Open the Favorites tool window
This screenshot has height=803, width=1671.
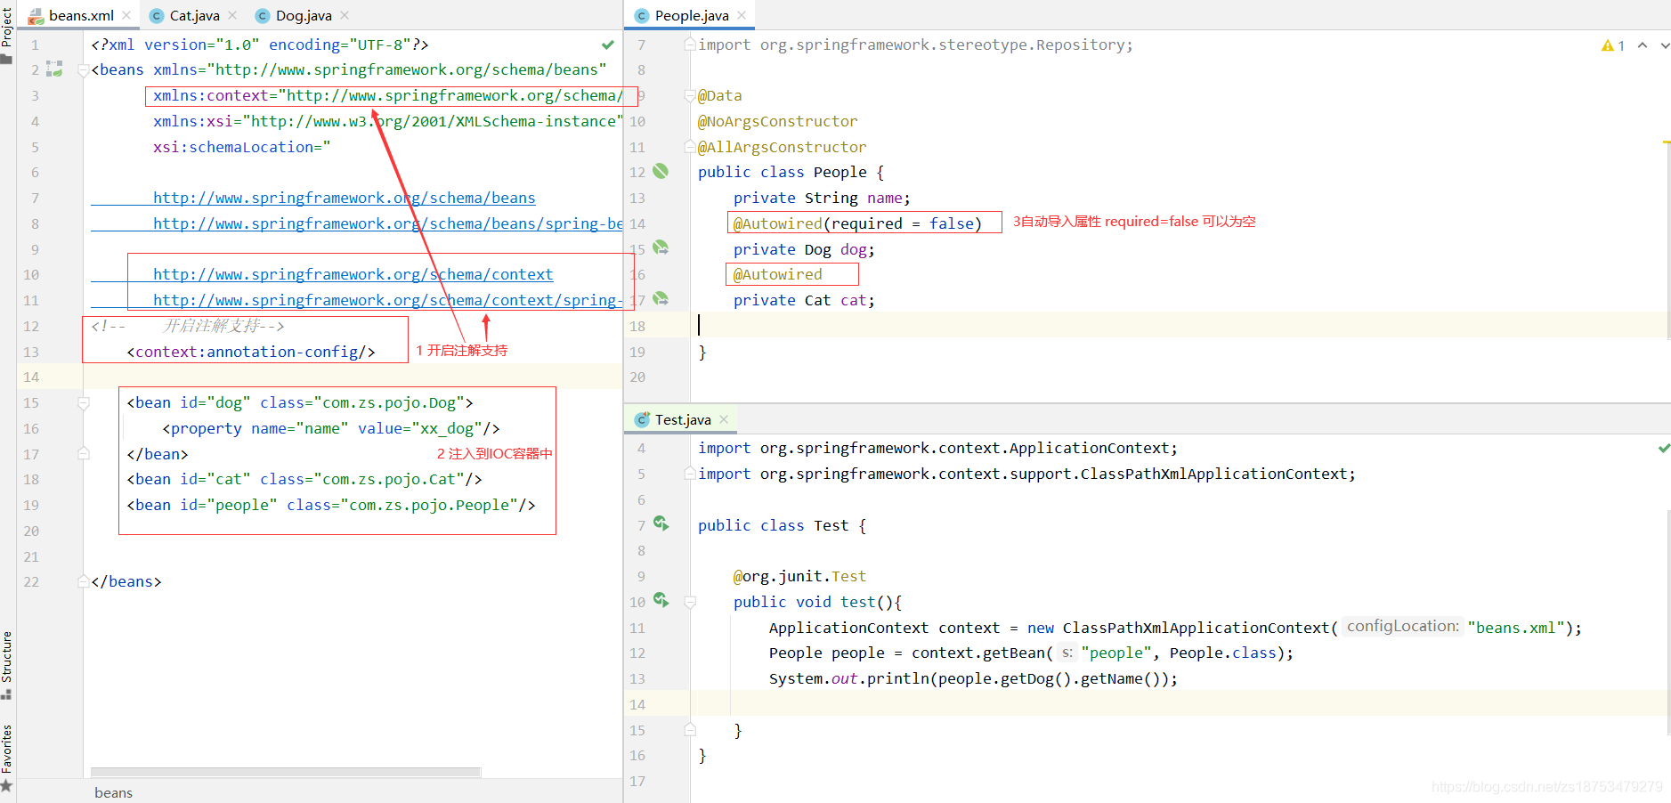click(7, 757)
